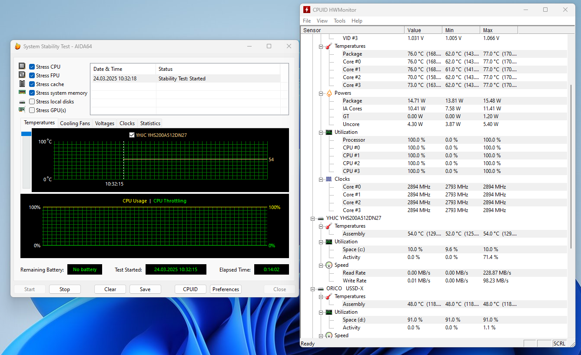Click the cache chip icon beside Stress cache

22,84
